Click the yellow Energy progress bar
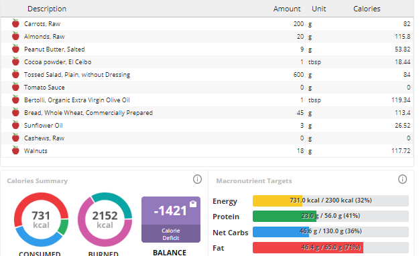 [331, 201]
